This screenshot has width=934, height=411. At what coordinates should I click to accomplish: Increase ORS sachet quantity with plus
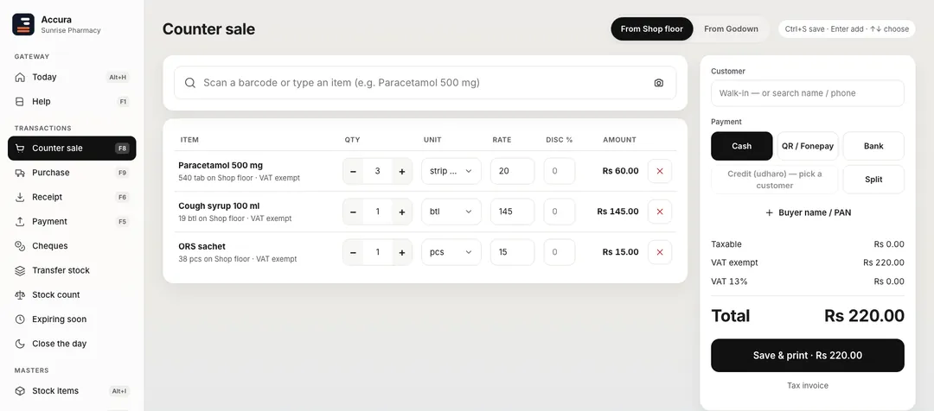tap(401, 252)
